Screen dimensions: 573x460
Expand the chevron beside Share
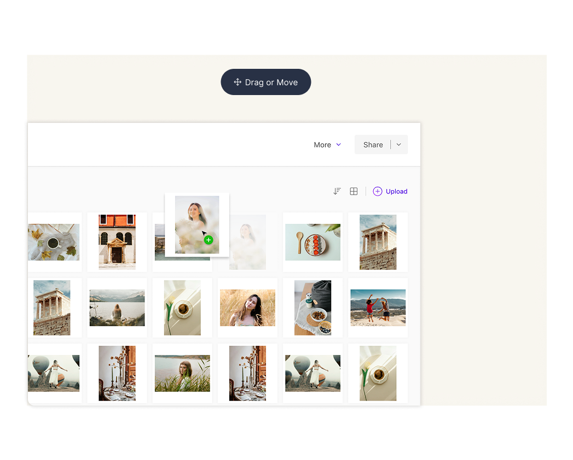[399, 145]
